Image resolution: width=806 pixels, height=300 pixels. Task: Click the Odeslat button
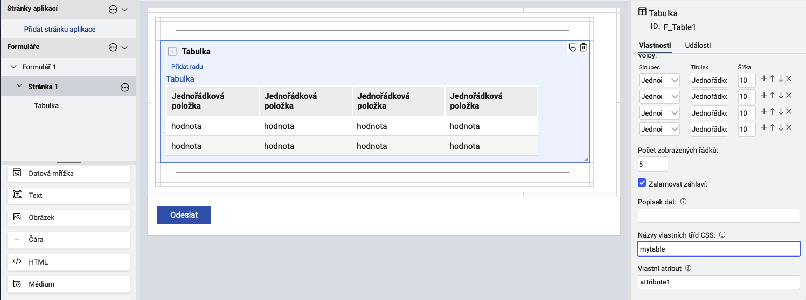(184, 215)
